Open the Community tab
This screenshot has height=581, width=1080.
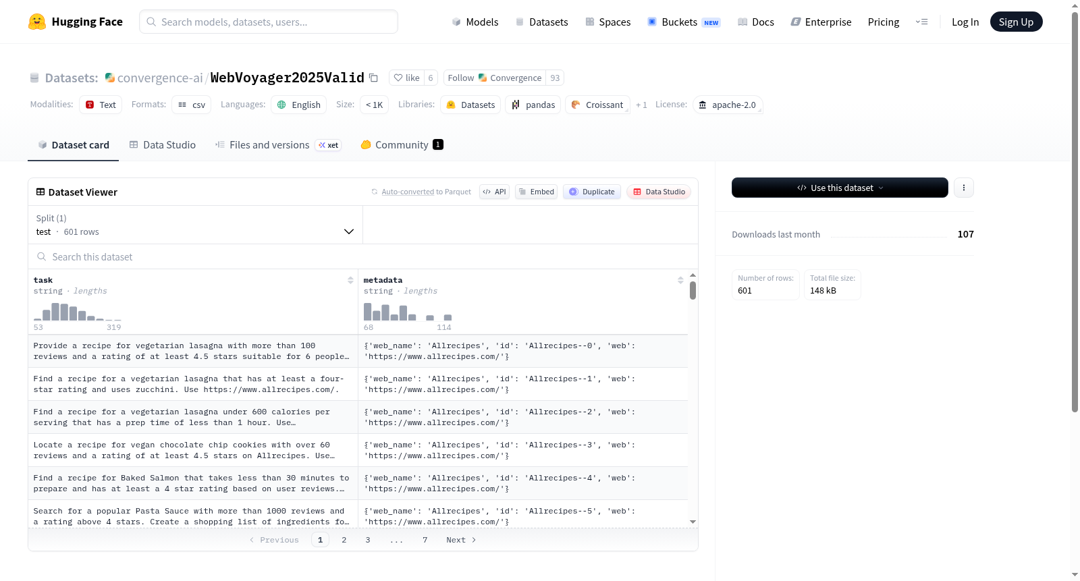click(402, 145)
